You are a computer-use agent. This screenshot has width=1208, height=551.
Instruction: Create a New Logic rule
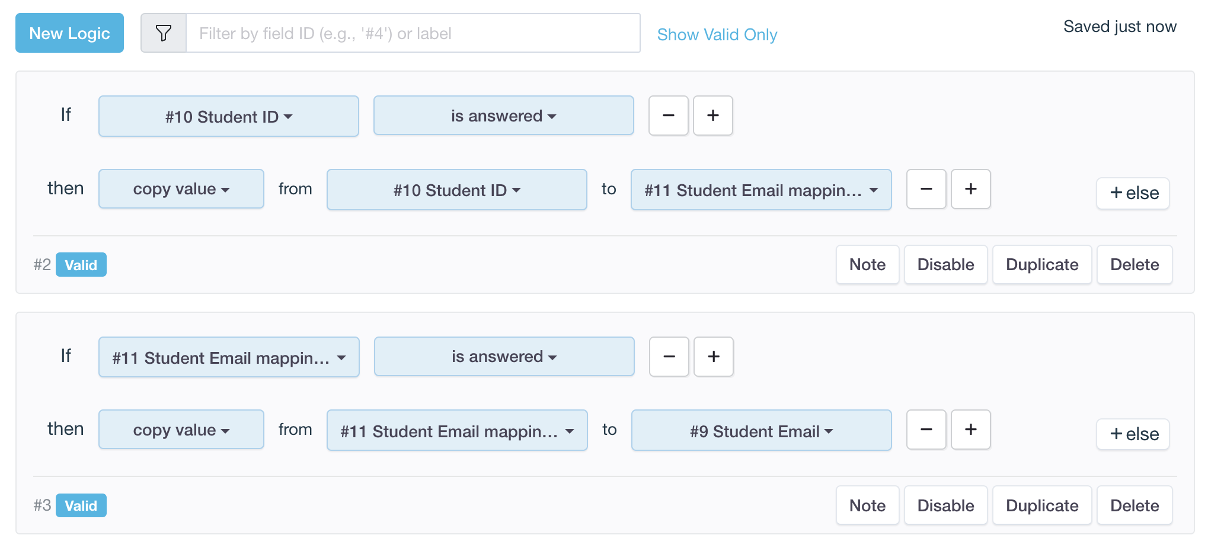click(69, 33)
